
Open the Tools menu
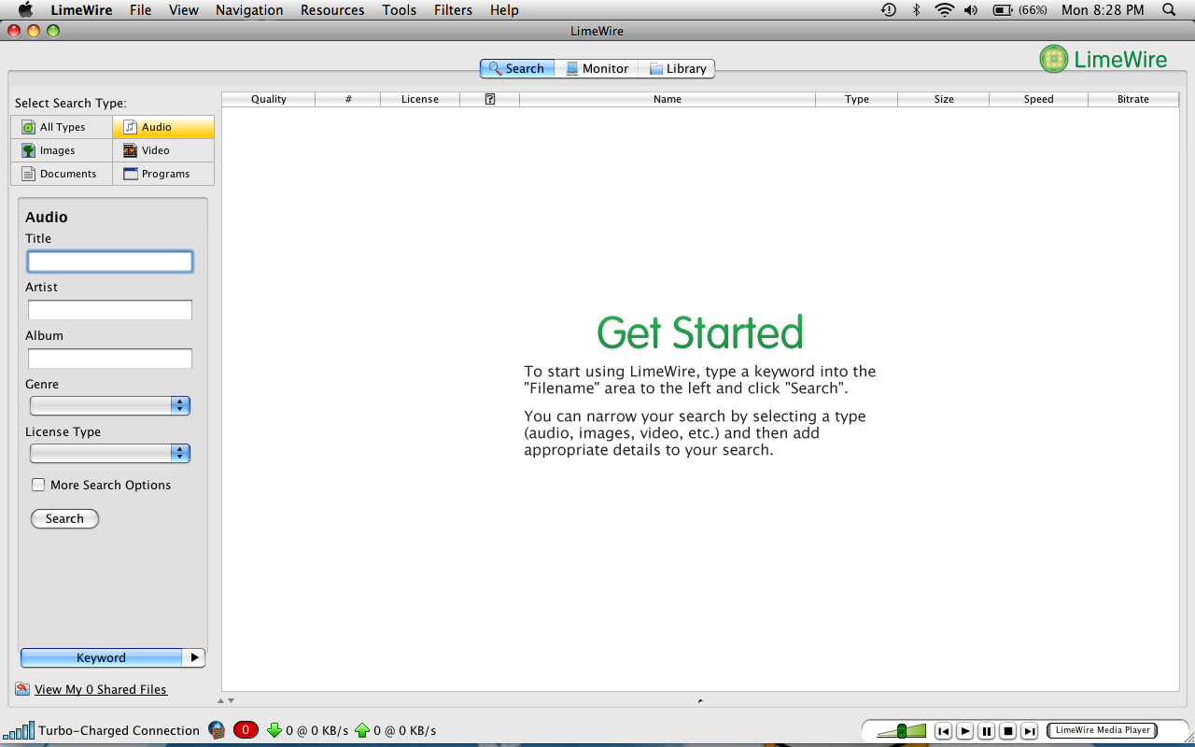[400, 10]
